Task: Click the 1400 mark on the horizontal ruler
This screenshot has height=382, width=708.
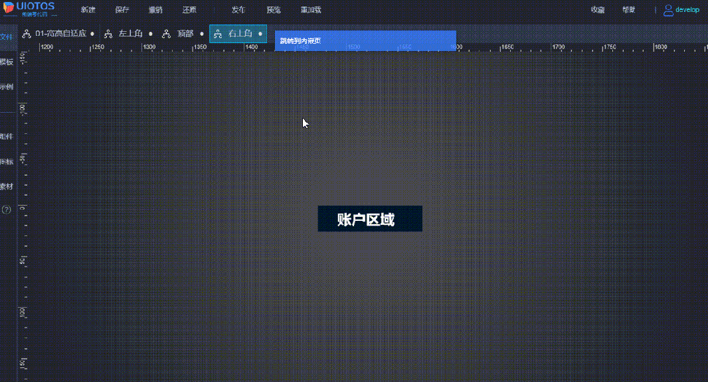Action: tap(253, 47)
